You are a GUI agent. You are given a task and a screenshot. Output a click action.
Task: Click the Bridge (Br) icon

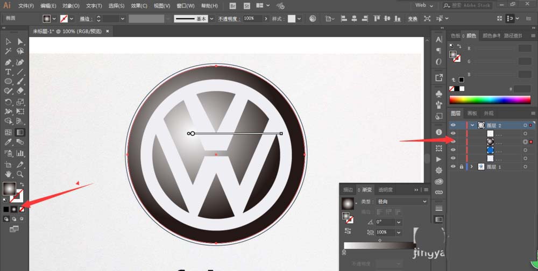click(x=232, y=6)
